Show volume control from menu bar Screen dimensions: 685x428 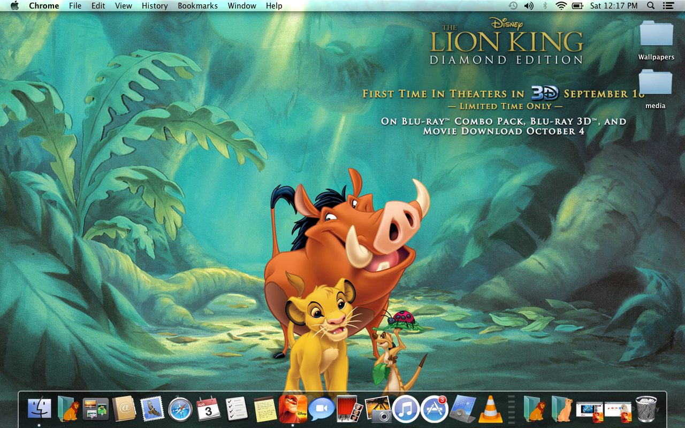point(529,6)
